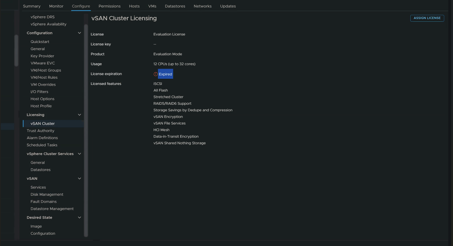Click the Desired State section header
Screen dimensions: 453x246
pyautogui.click(x=39, y=217)
